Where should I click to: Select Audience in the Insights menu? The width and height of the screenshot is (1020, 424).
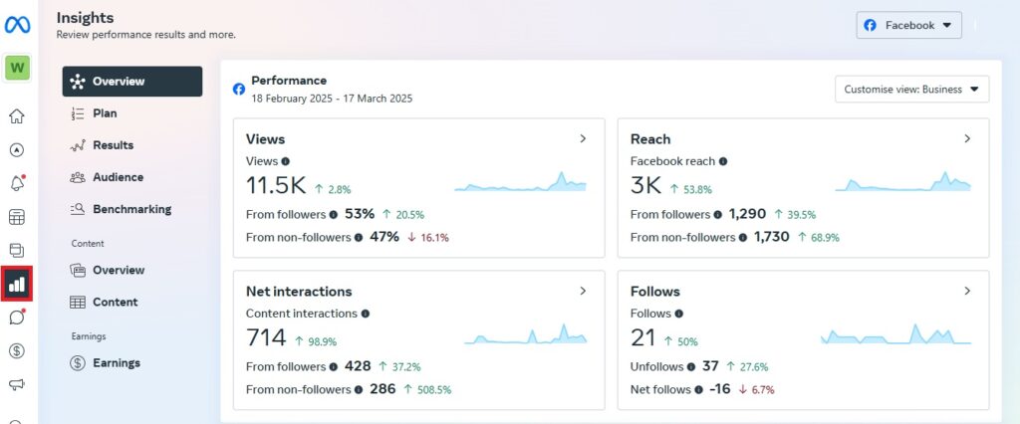pos(118,177)
